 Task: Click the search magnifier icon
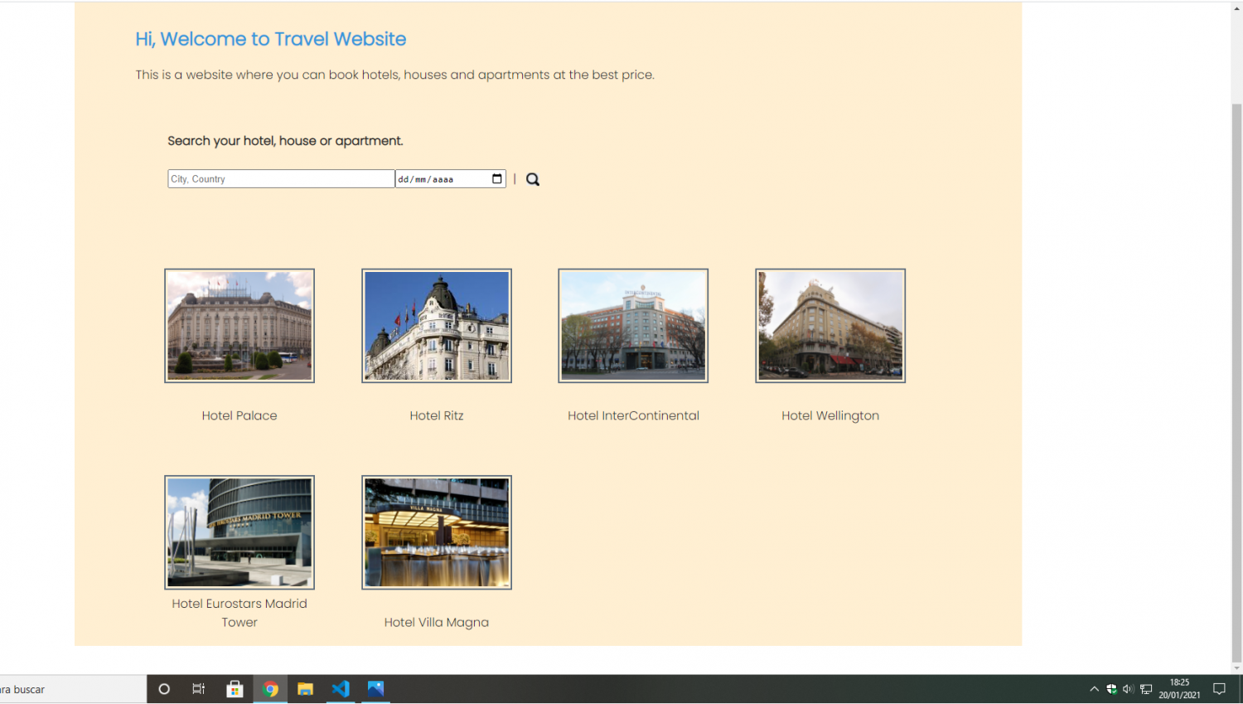[533, 179]
